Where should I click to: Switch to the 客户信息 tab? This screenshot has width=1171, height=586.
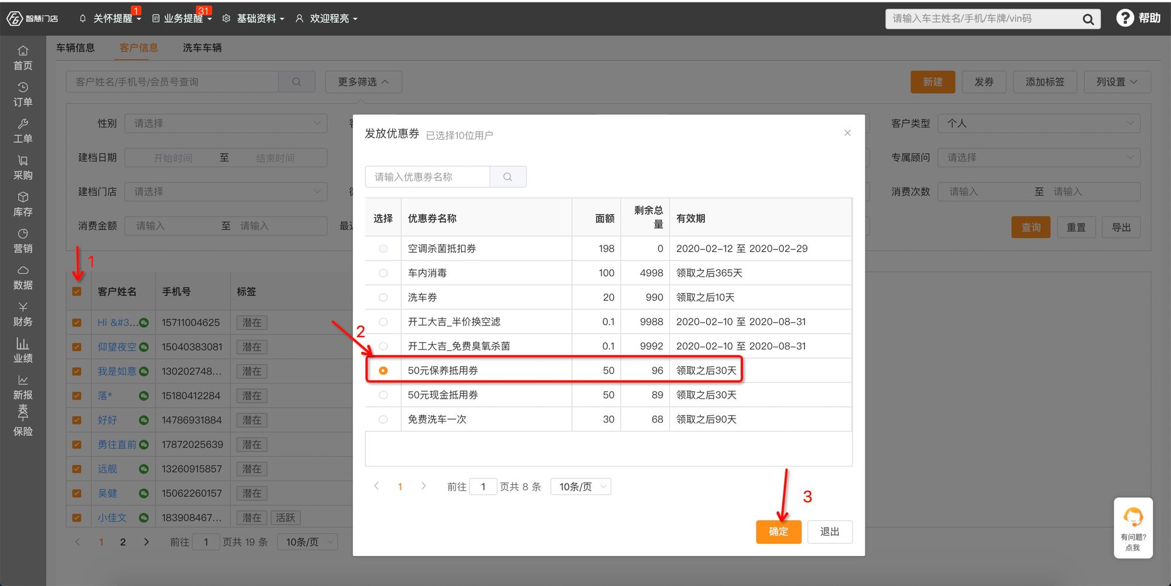[139, 47]
